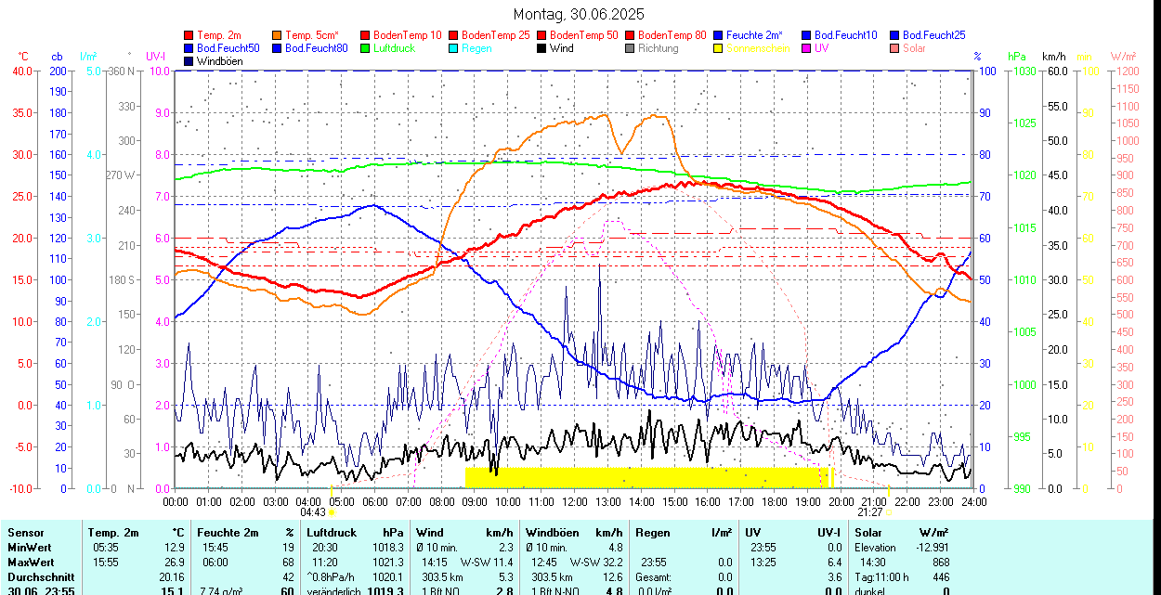Select the Solar legend label
The width and height of the screenshot is (1161, 595).
pyautogui.click(x=914, y=48)
